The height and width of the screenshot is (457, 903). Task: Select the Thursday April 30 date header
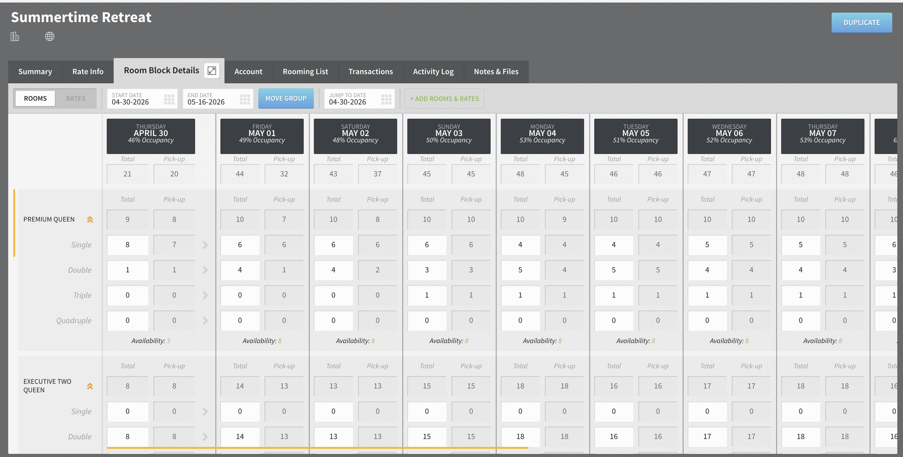click(151, 136)
